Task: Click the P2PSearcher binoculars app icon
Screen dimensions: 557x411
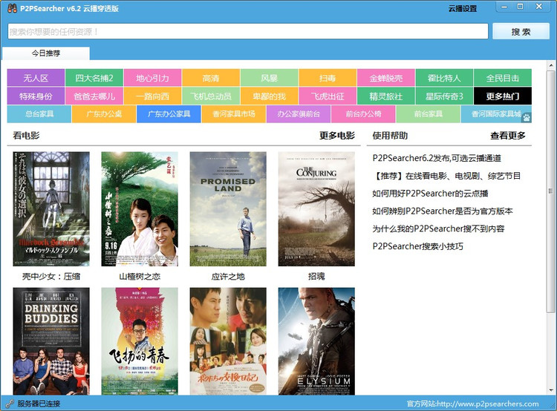Action: pyautogui.click(x=12, y=8)
